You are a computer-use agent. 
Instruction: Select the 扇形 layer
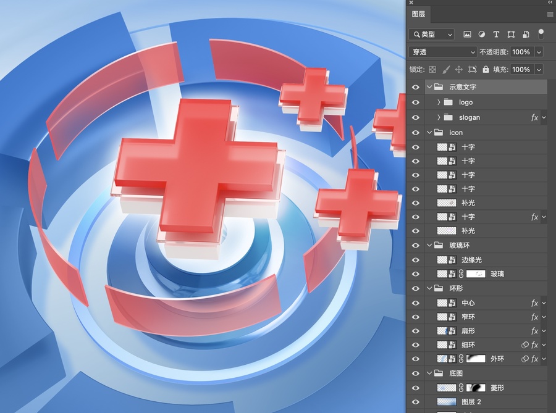486,331
